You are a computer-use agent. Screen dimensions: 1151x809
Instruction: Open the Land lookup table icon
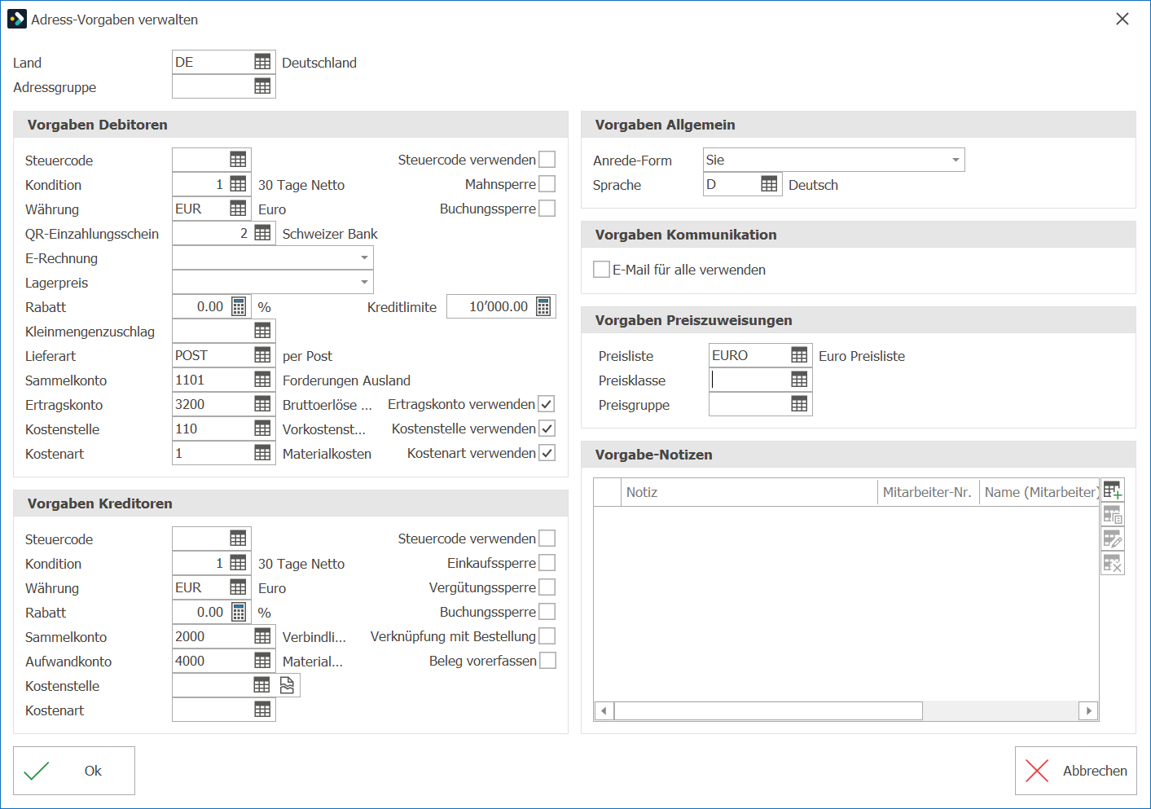262,62
